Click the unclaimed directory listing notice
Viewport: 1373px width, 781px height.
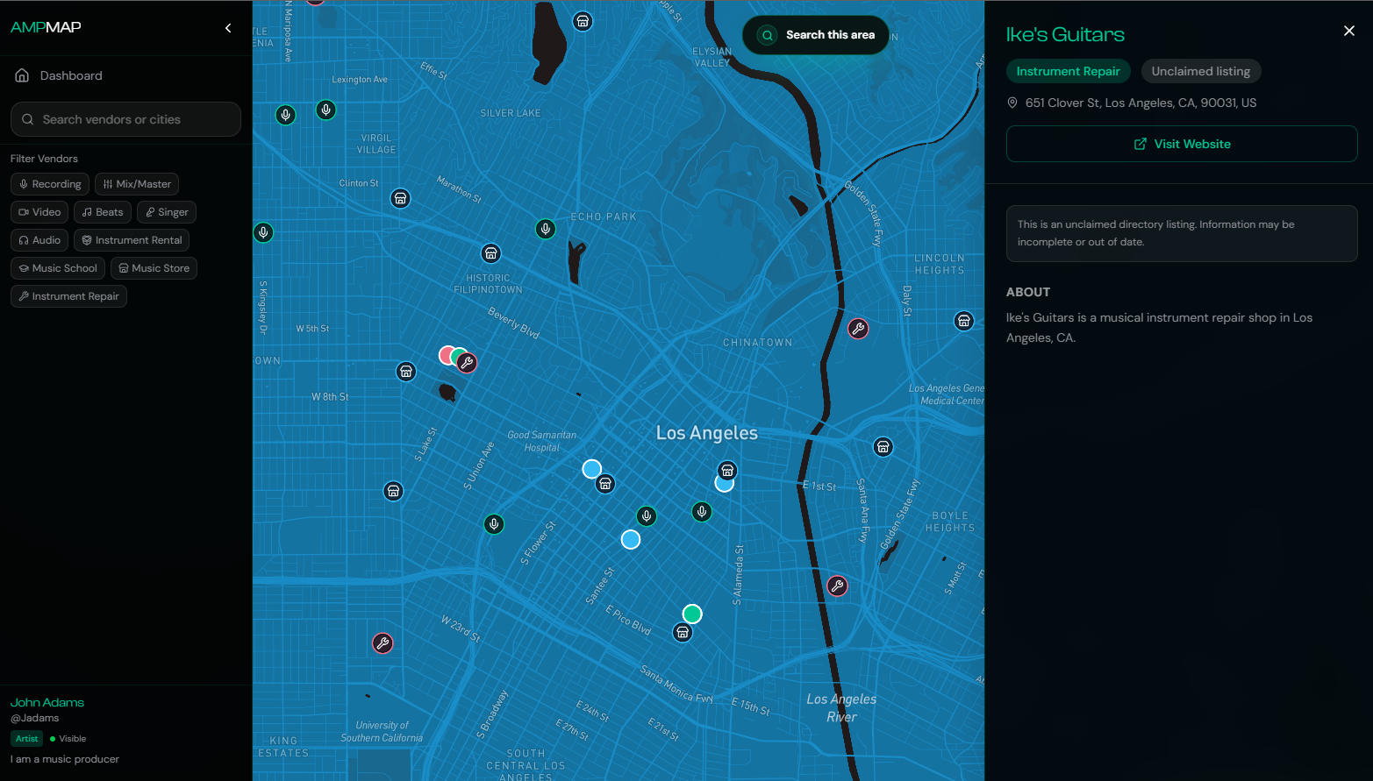tap(1182, 233)
